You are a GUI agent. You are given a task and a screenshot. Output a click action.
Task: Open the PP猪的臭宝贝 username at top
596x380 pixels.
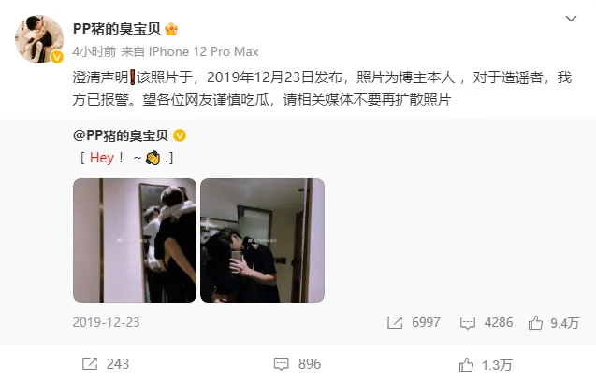[x=117, y=29]
